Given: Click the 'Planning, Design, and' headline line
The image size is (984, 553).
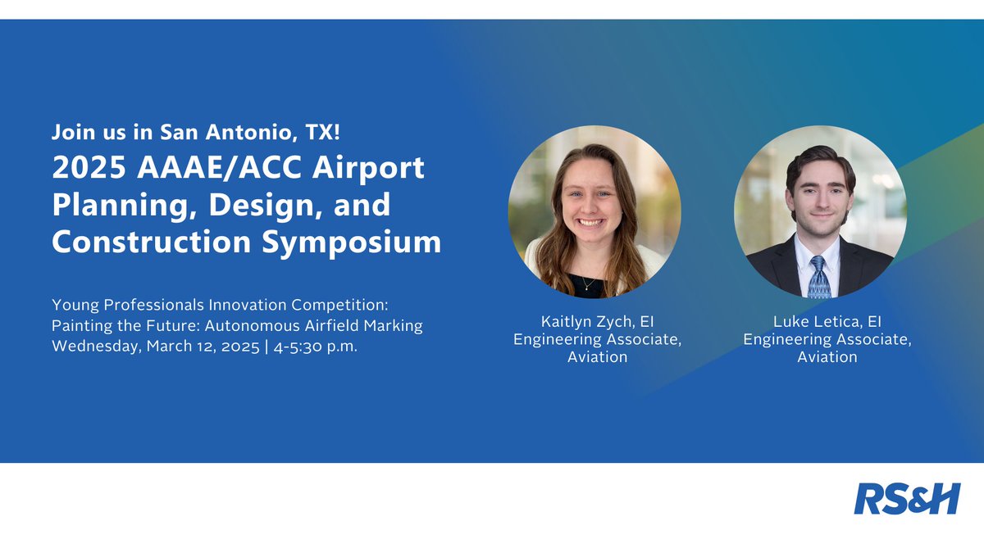Looking at the screenshot, I should (x=221, y=206).
